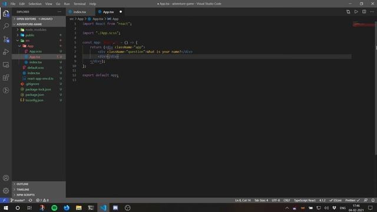
Task: Expand the NPM Scripts panel
Action: click(x=39, y=195)
